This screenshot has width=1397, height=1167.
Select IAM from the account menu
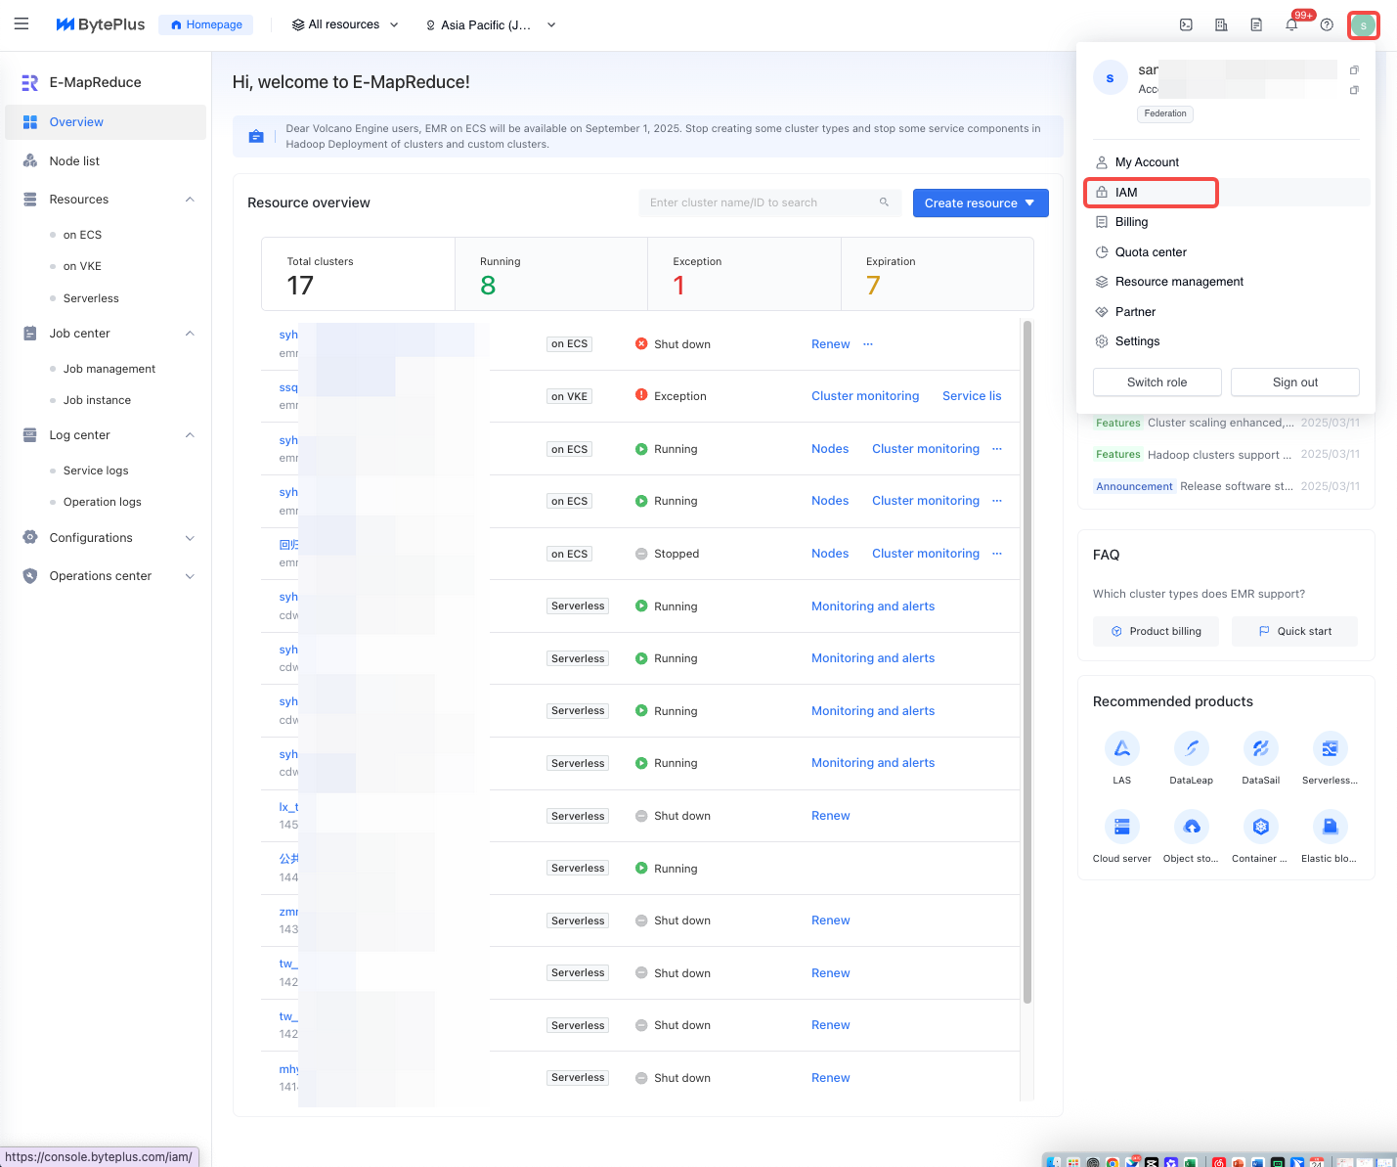(1126, 193)
